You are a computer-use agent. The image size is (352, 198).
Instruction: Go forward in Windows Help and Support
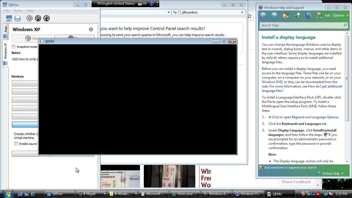point(274,15)
